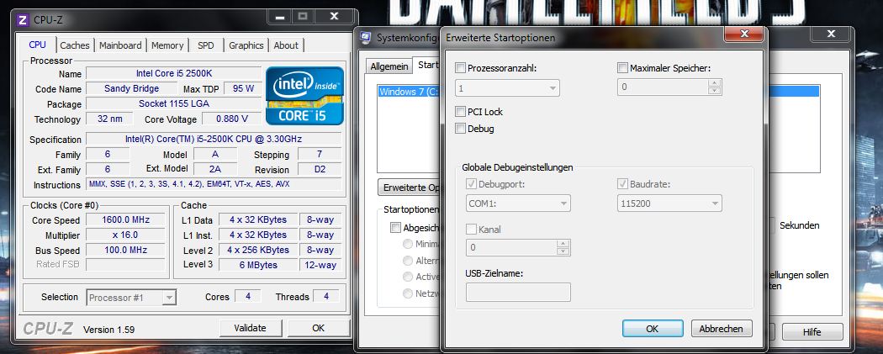Viewport: 883px width, 354px height.
Task: Select the Active Directory radio button under Startoptionen
Action: point(407,277)
